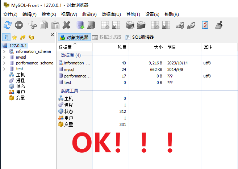Select the mysql row in the database list
This screenshot has width=238, height=169.
click(67, 69)
